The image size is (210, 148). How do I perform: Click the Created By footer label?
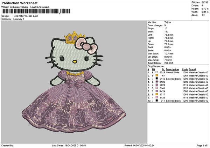point(7,146)
